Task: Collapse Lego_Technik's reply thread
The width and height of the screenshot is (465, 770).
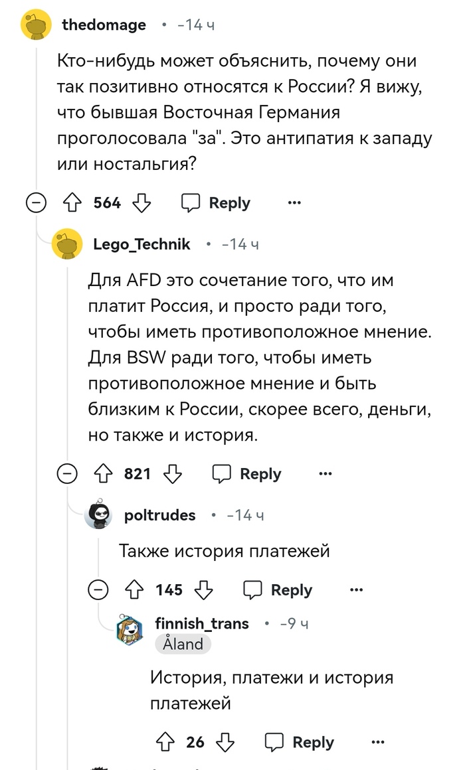Action: tap(66, 474)
